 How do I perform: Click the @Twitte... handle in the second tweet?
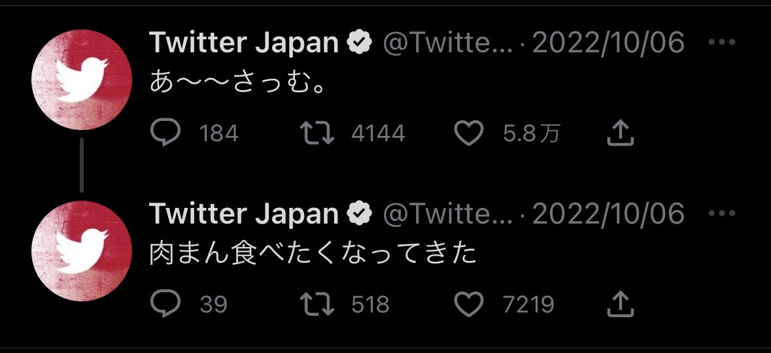coord(447,214)
